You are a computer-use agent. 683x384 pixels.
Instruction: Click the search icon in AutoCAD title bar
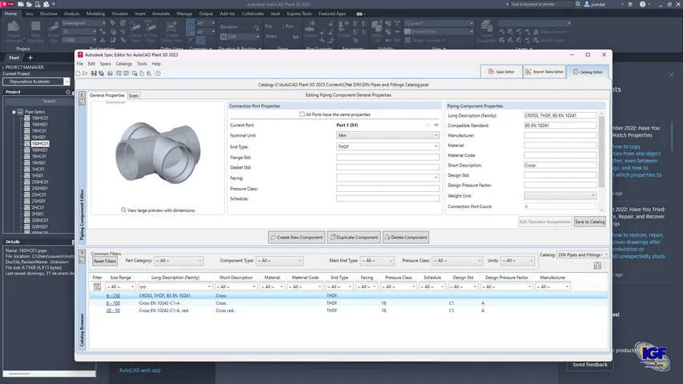coord(578,4)
